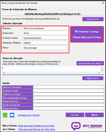Click the activation key text box

(x=51, y=69)
